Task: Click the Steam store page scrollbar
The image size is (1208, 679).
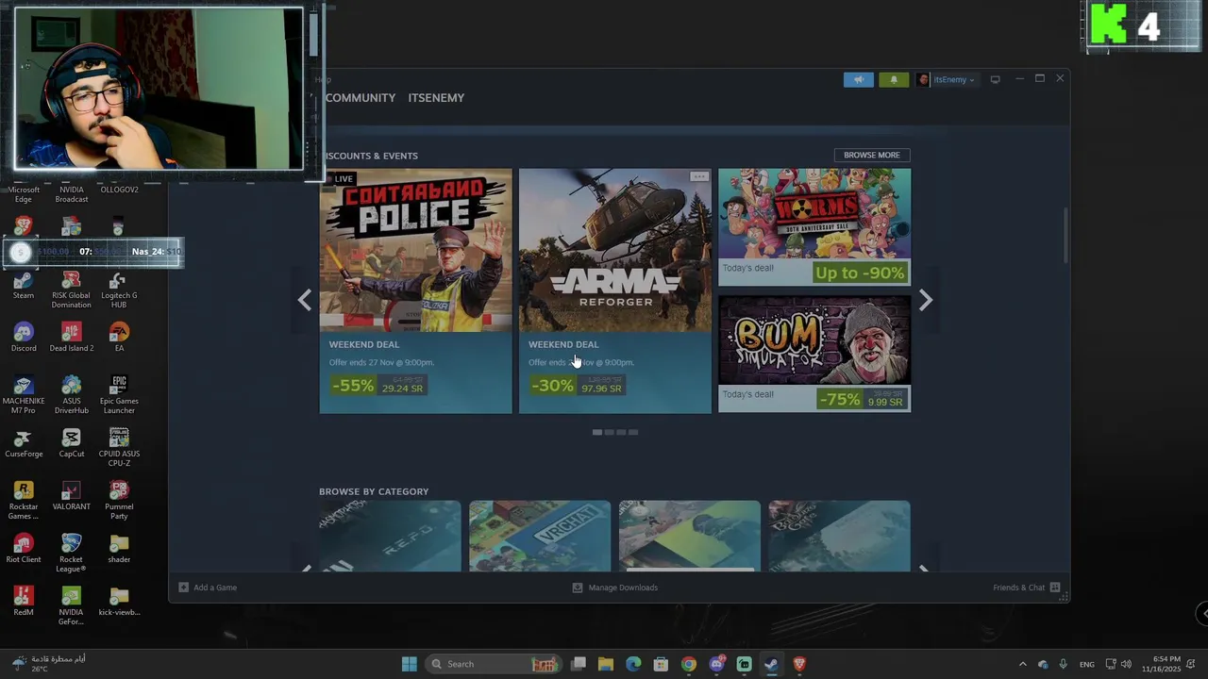Action: [x=1065, y=236]
